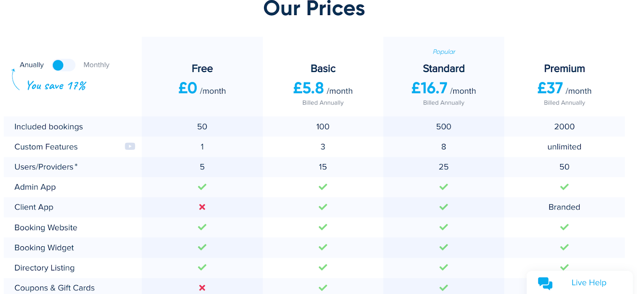Select the Anually billing label
Viewport: 637px width, 294px height.
[32, 65]
